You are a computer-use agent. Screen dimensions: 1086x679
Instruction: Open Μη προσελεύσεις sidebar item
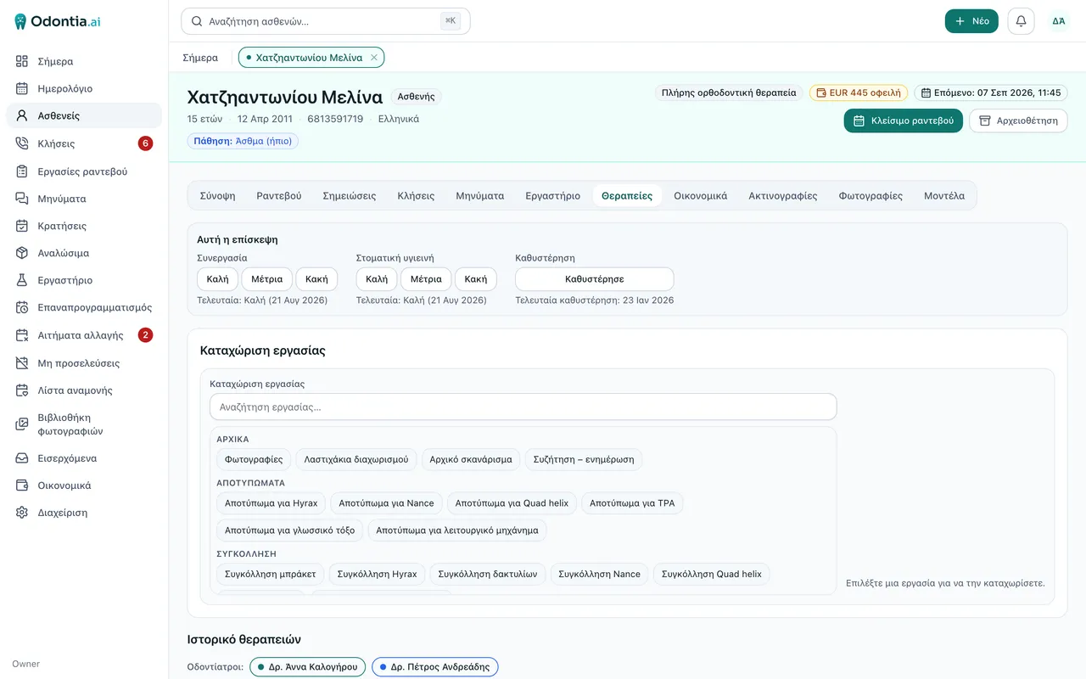tap(84, 363)
